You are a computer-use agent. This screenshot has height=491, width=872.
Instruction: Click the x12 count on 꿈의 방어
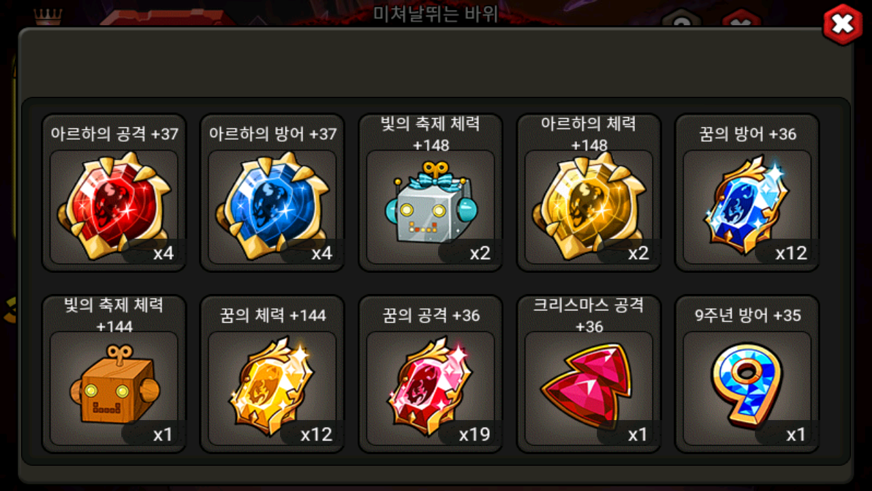coord(791,253)
